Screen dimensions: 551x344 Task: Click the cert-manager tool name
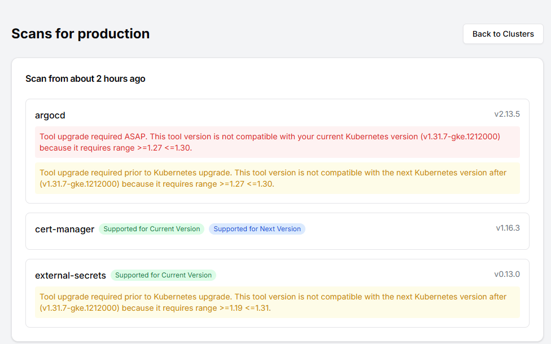pyautogui.click(x=64, y=229)
